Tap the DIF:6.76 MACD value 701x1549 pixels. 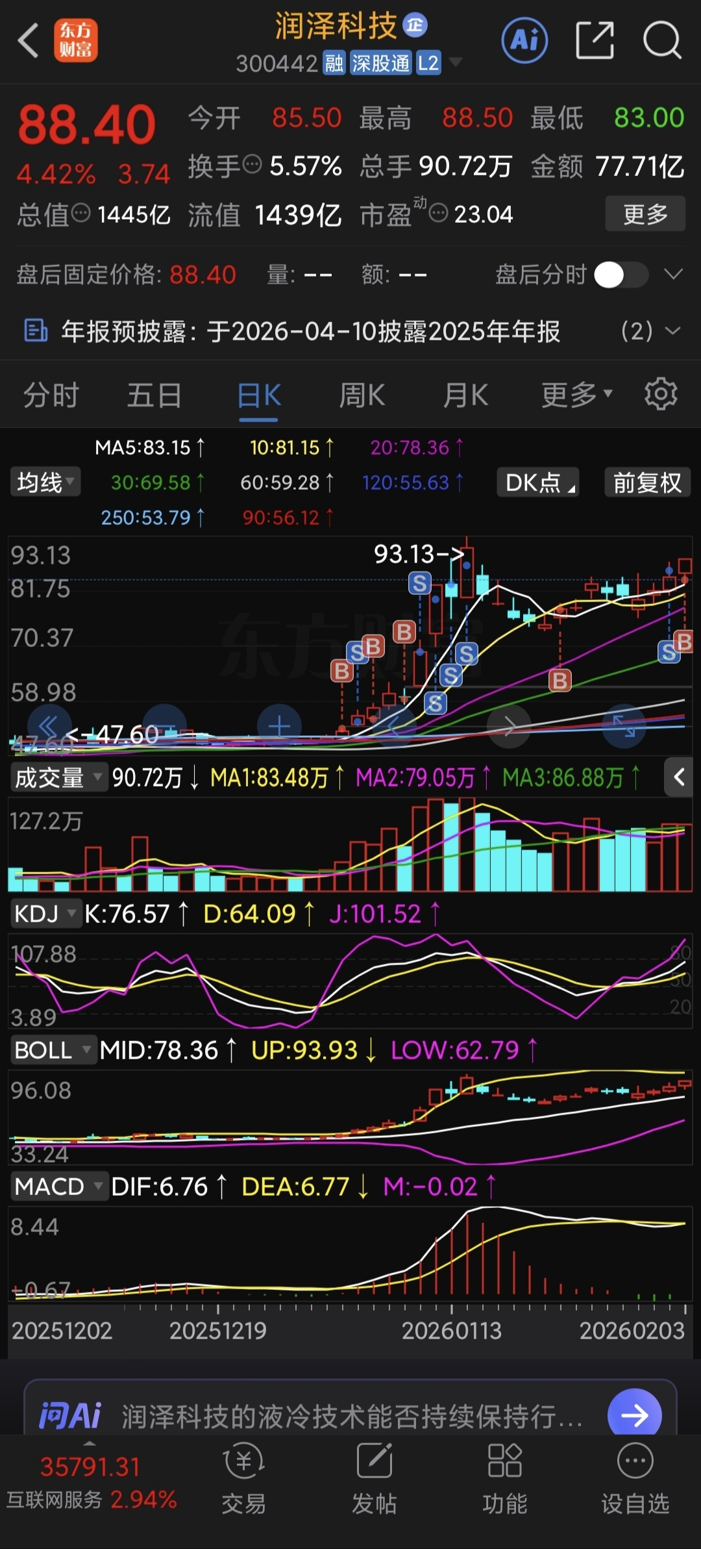click(169, 1187)
